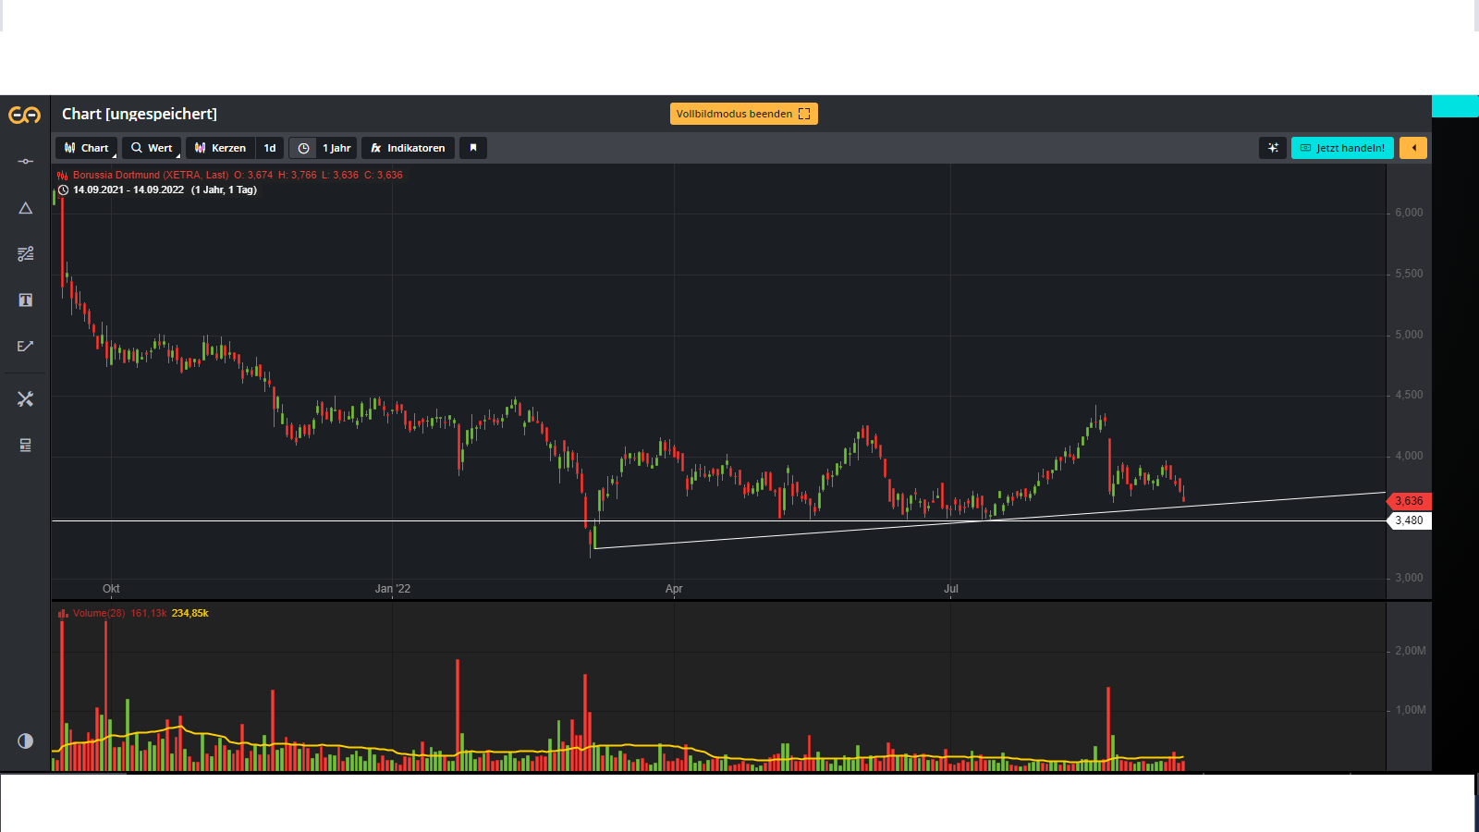Viewport: 1479px width, 832px height.
Task: Toggle light/dark contrast theme
Action: coord(25,740)
